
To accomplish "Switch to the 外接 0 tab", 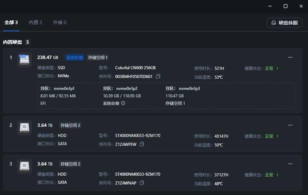I will click(59, 23).
